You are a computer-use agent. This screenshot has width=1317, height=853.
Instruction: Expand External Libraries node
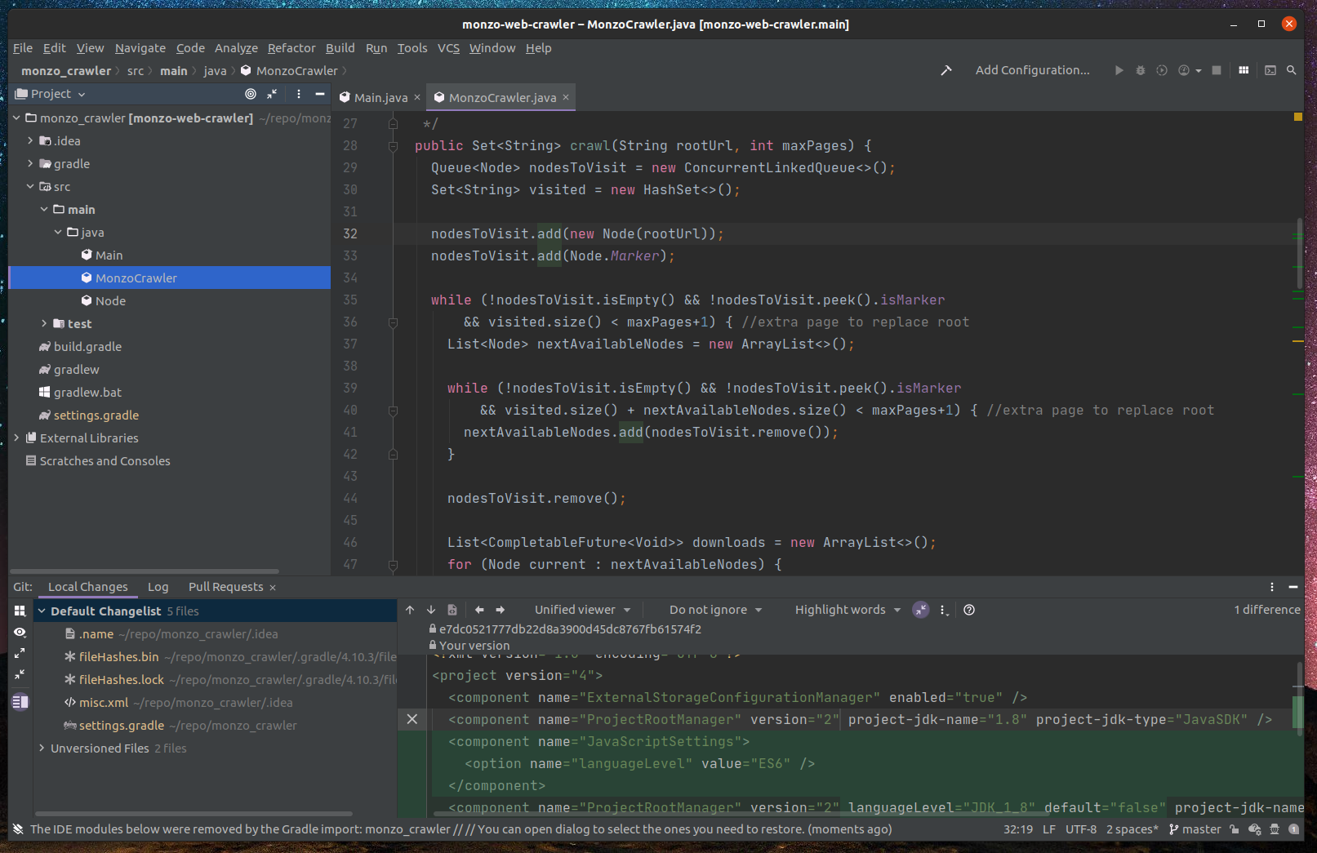[x=16, y=438]
